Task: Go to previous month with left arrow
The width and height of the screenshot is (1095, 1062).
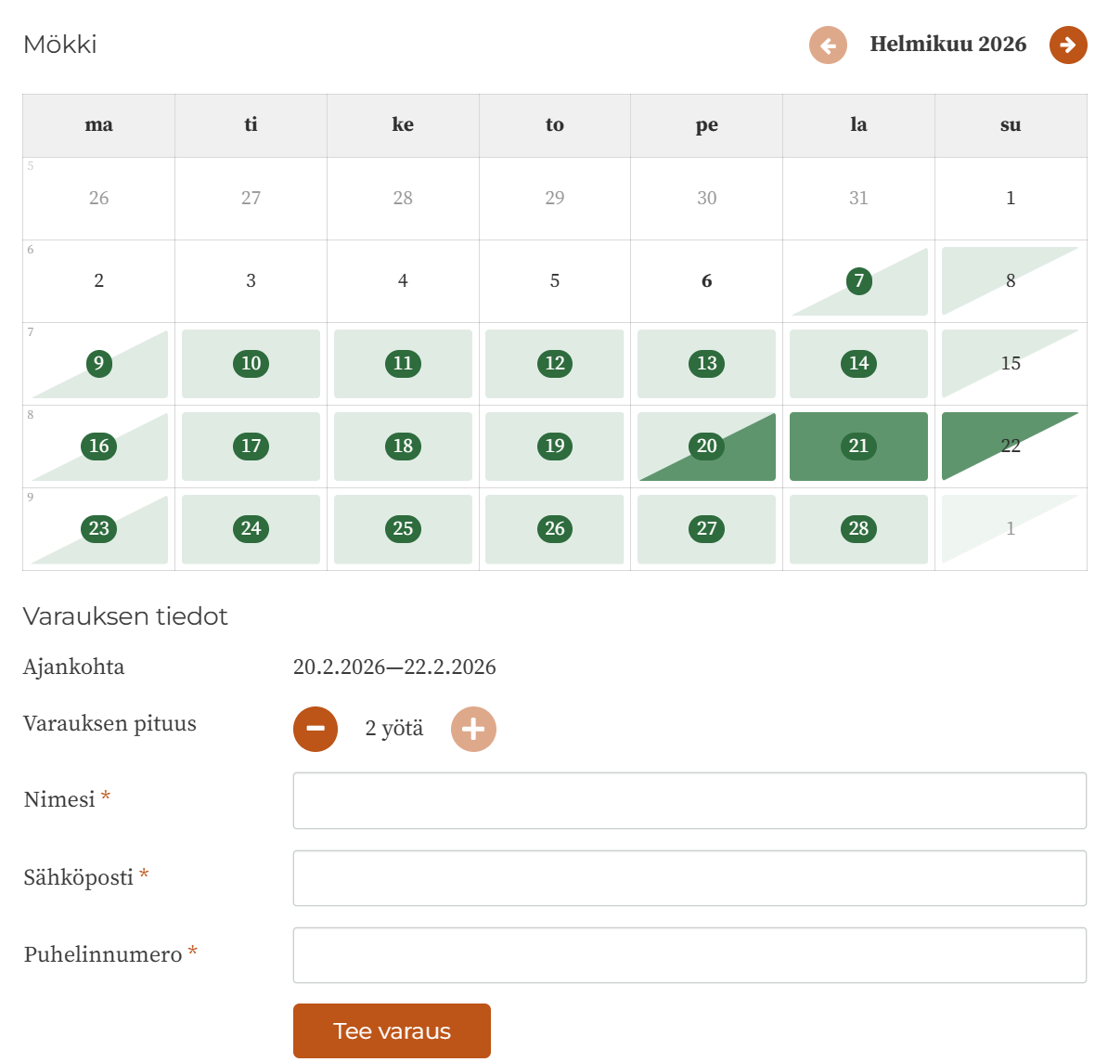Action: click(828, 45)
